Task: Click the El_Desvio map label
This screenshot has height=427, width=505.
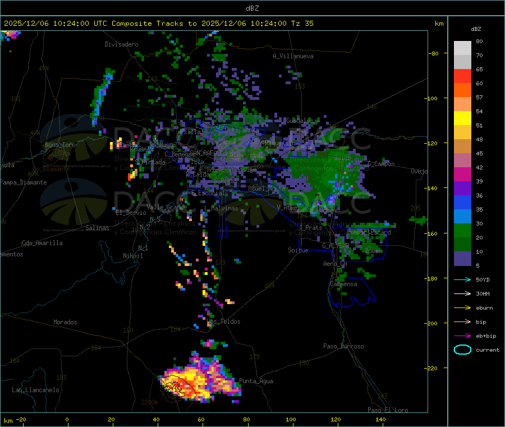Action: [x=131, y=213]
